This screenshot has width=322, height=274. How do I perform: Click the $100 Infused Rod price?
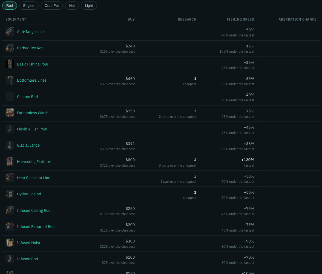130,257
